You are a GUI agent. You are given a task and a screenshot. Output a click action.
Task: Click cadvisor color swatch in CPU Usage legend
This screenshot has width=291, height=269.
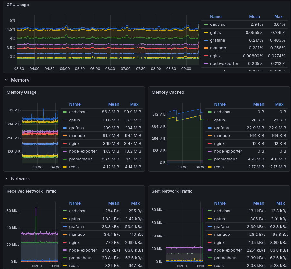tap(206, 24)
